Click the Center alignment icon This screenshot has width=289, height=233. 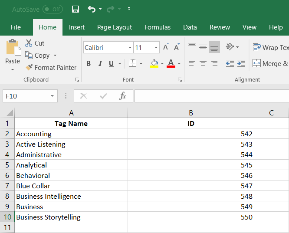(x=203, y=63)
